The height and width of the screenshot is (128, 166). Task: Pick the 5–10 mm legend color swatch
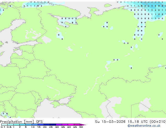click(x=29, y=125)
